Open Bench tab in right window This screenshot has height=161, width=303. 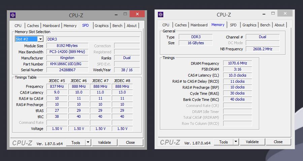pos(265,25)
